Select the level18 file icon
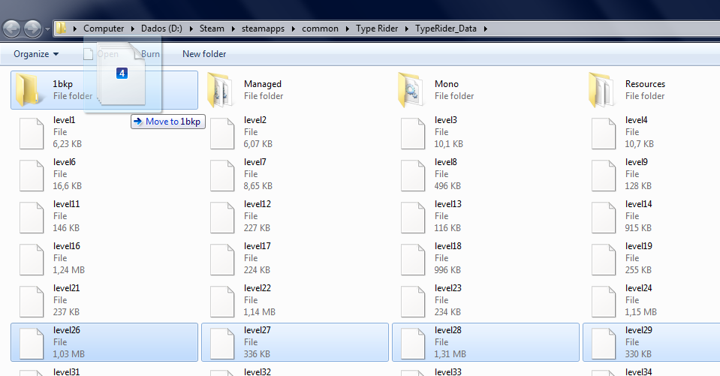The width and height of the screenshot is (720, 376). [413, 260]
